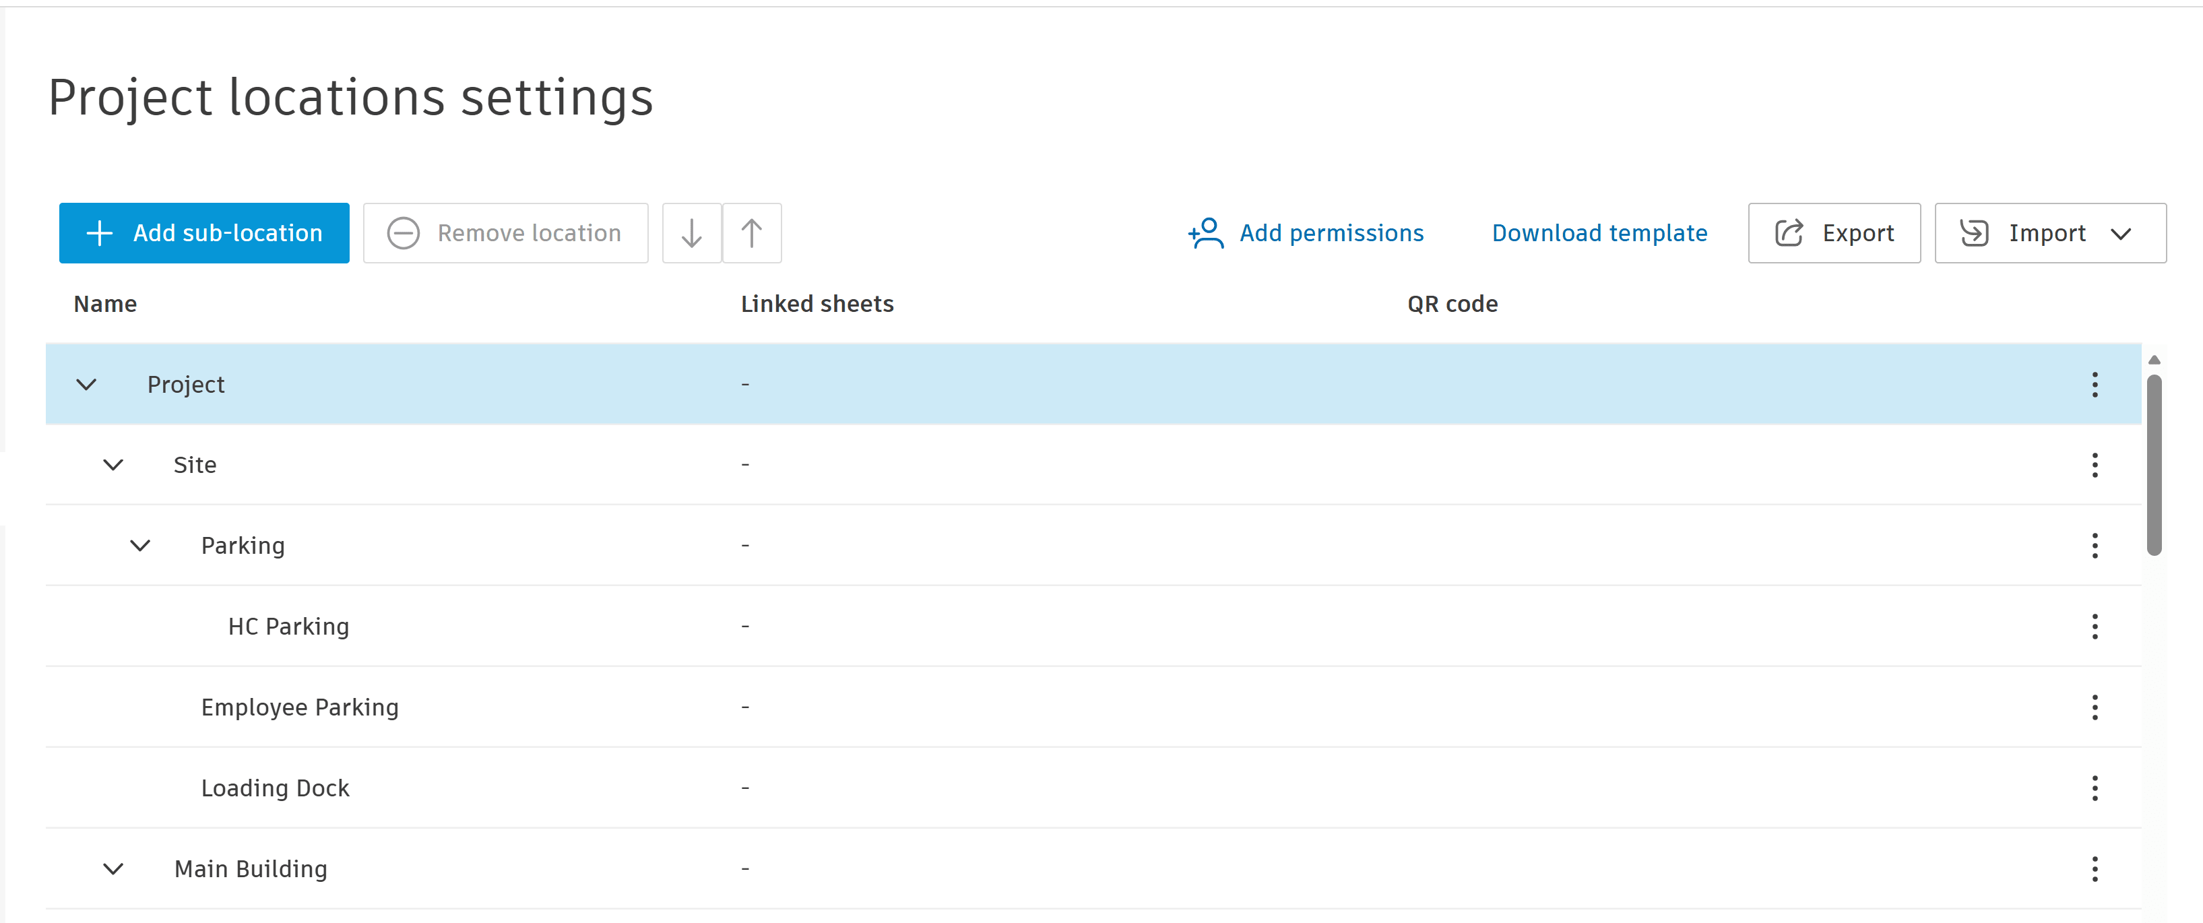Open more options for Site row
Image resolution: width=2203 pixels, height=923 pixels.
(x=2095, y=466)
